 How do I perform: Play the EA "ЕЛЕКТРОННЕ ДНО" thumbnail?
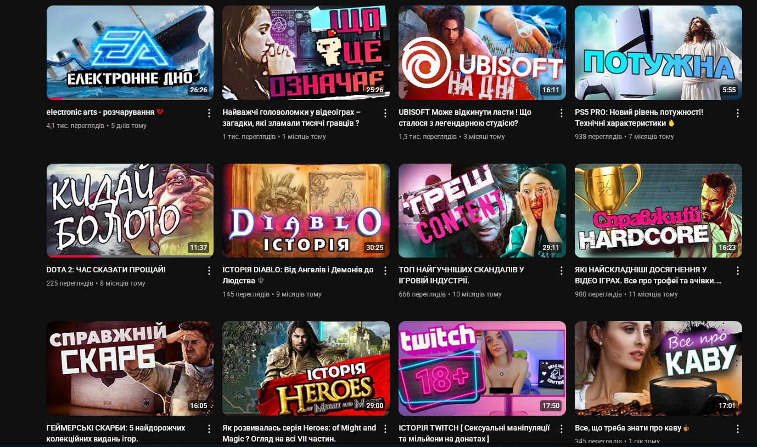point(130,53)
